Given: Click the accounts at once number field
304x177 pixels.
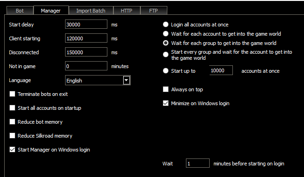Looking at the screenshot, I should [221, 70].
